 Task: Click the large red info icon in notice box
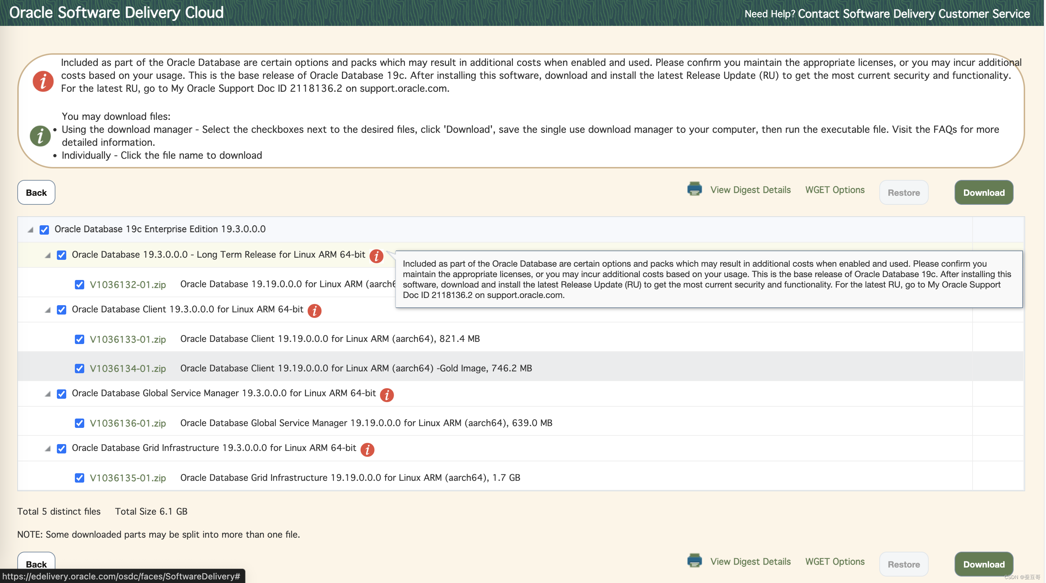[x=43, y=81]
